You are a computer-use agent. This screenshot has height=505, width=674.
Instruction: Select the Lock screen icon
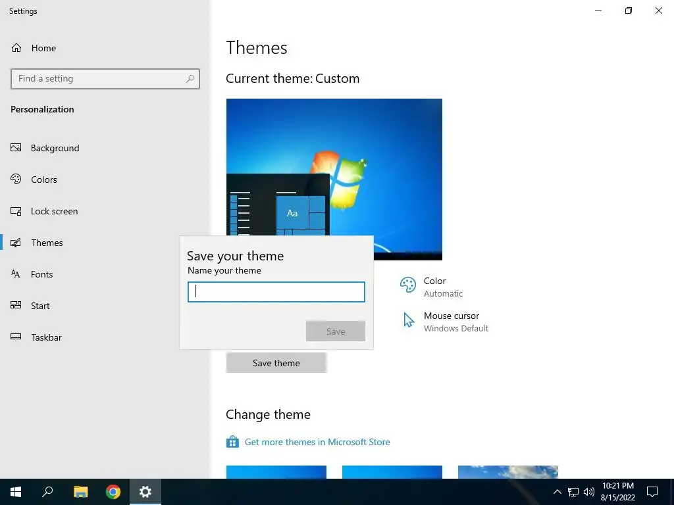[16, 211]
